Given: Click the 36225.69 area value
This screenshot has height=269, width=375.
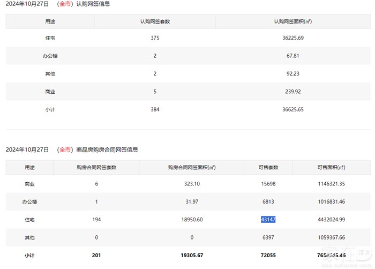Looking at the screenshot, I should tap(292, 38).
